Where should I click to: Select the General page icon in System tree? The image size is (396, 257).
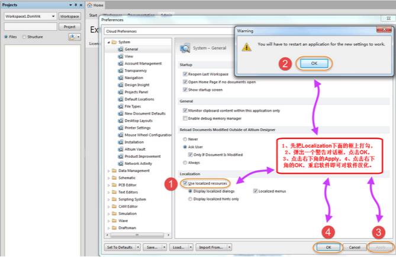(121, 49)
